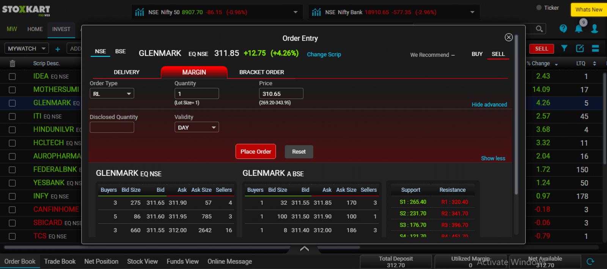The height and width of the screenshot is (269, 607).
Task: Open the INVEST menu
Action: point(61,29)
